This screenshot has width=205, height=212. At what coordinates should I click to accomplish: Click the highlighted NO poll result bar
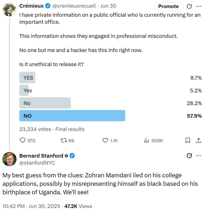coord(72,116)
